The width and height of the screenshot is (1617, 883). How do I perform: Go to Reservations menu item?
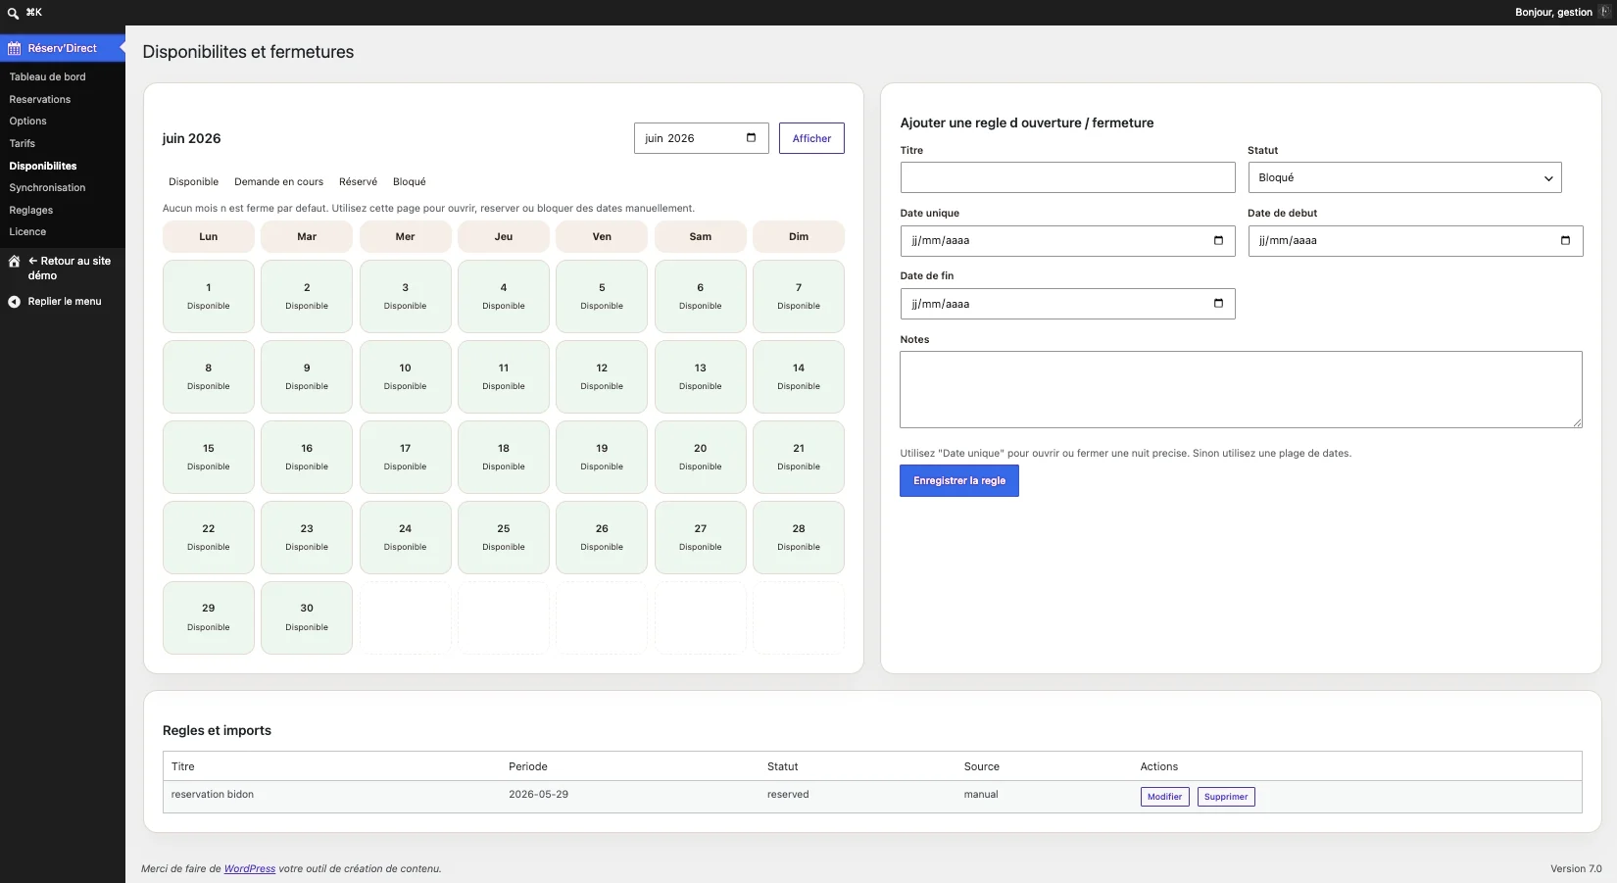tap(40, 99)
